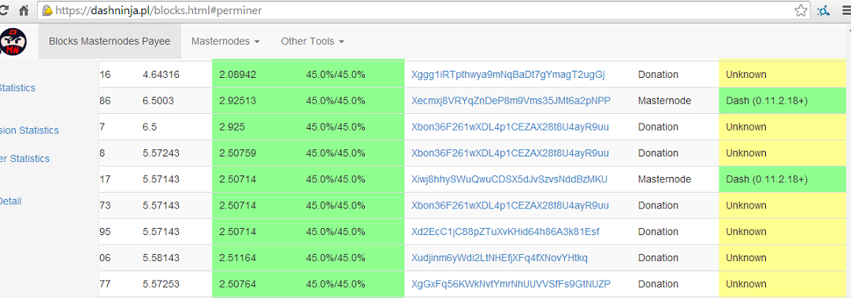
Task: Open address Xudjinm6yWdi2LtNHEfjXFq4fXNovYHtkq
Action: [500, 258]
